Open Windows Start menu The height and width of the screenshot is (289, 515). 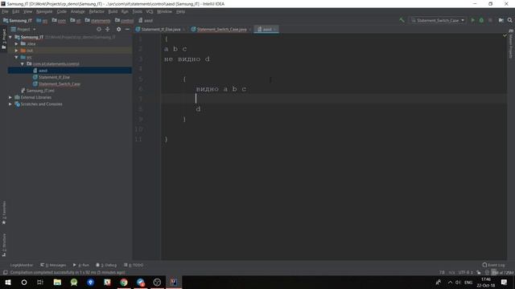pyautogui.click(x=8, y=282)
